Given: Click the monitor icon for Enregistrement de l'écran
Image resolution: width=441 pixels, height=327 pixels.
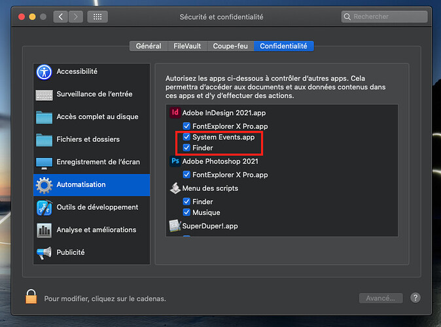Looking at the screenshot, I should click(44, 163).
